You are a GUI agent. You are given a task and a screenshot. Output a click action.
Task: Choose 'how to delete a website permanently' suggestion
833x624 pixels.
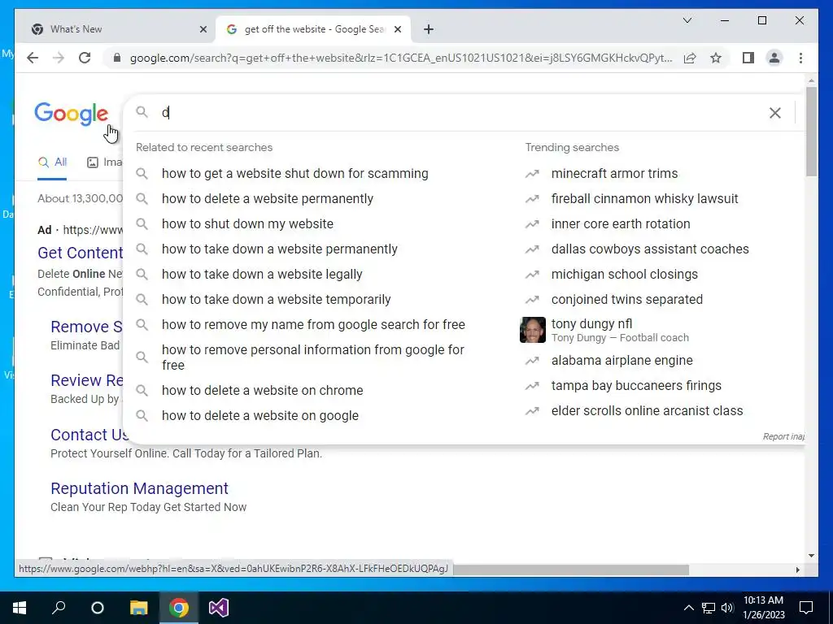tap(267, 198)
